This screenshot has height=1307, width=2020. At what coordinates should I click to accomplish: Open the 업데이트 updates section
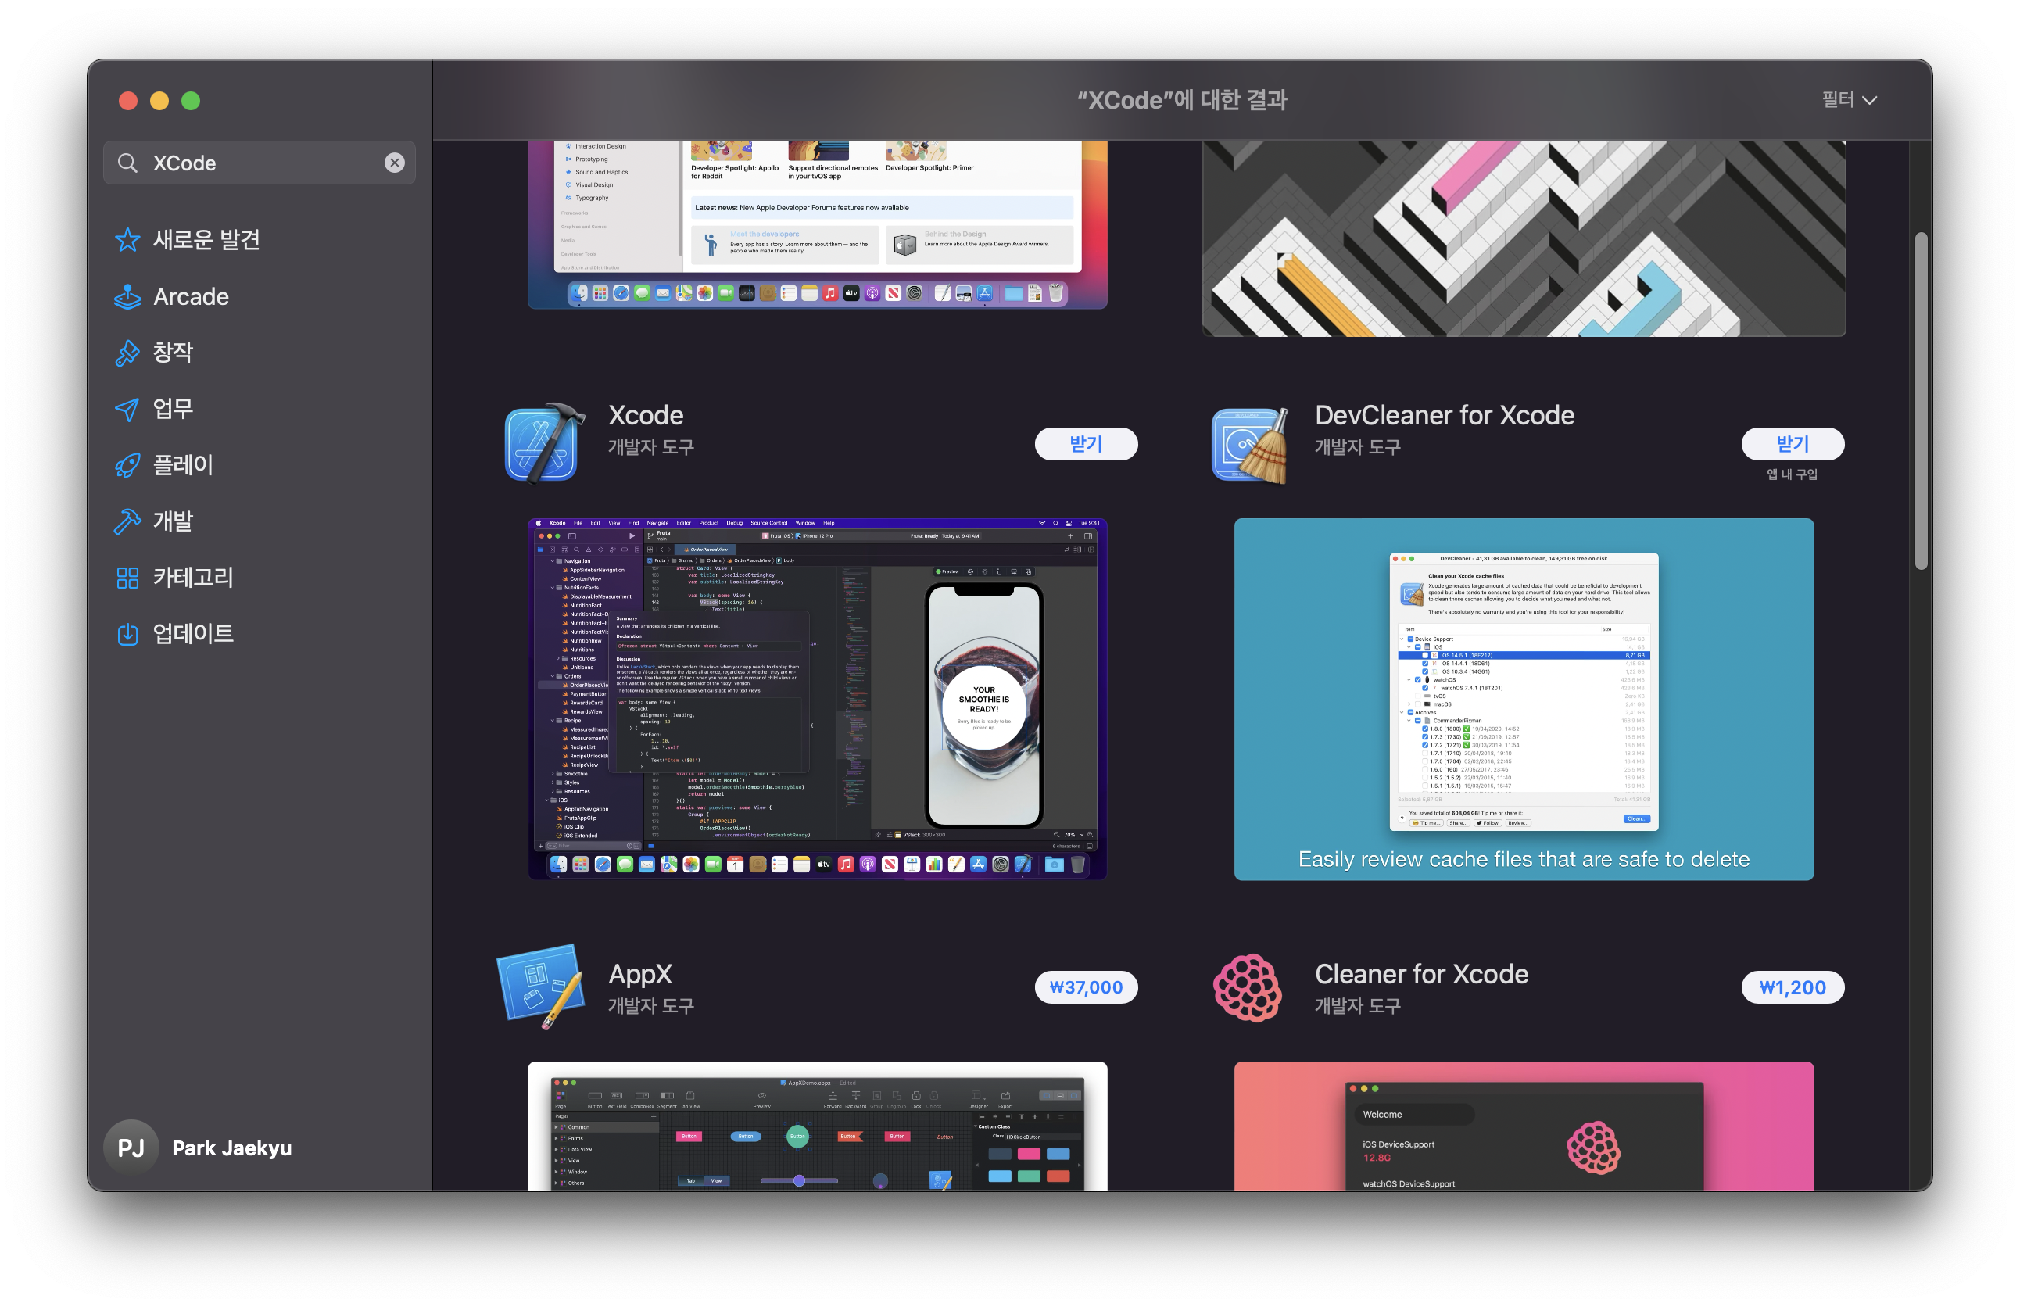pos(192,634)
